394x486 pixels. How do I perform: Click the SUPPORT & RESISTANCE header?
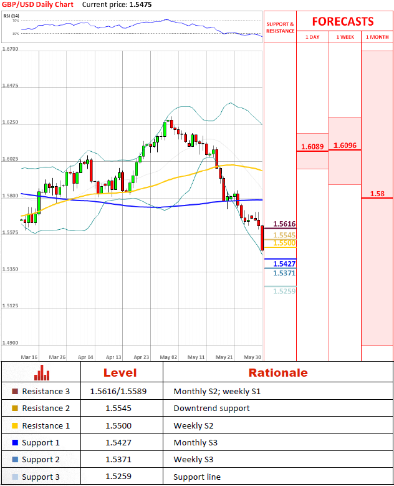coord(280,27)
